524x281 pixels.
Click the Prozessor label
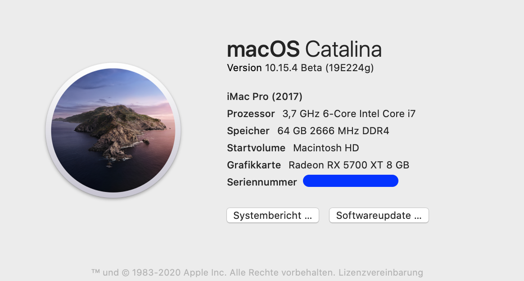pos(251,114)
